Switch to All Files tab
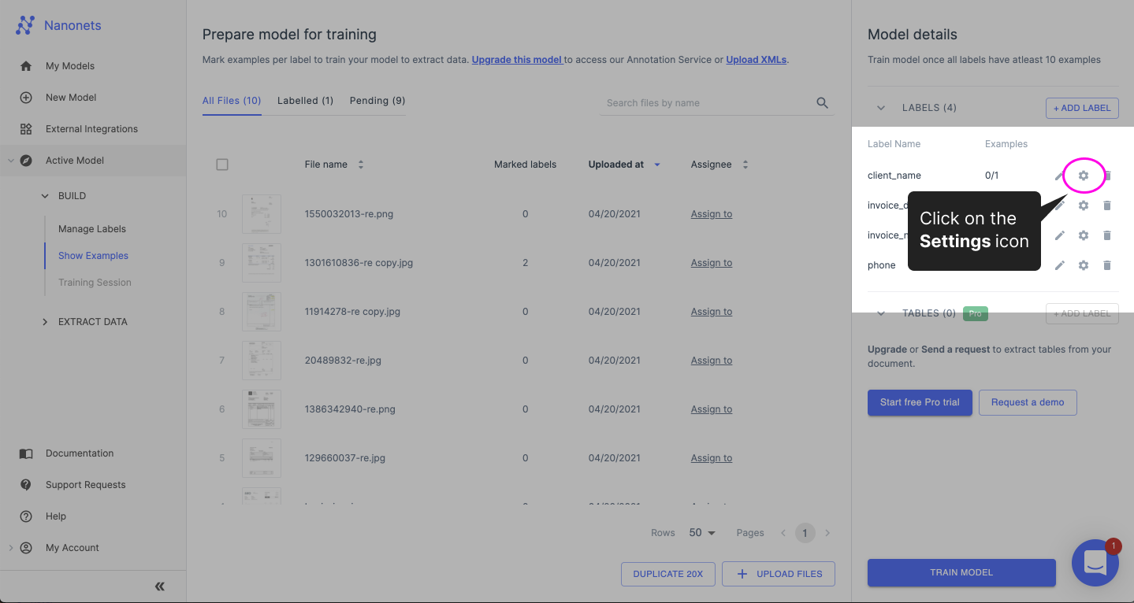 [x=232, y=101]
